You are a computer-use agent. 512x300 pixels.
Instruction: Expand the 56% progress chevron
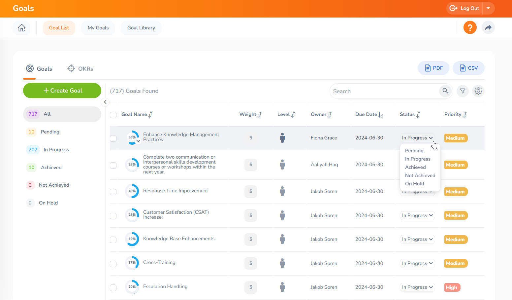point(138,141)
